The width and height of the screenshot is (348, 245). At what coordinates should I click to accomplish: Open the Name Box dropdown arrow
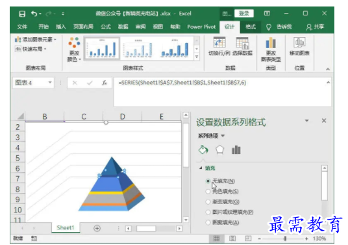50,83
